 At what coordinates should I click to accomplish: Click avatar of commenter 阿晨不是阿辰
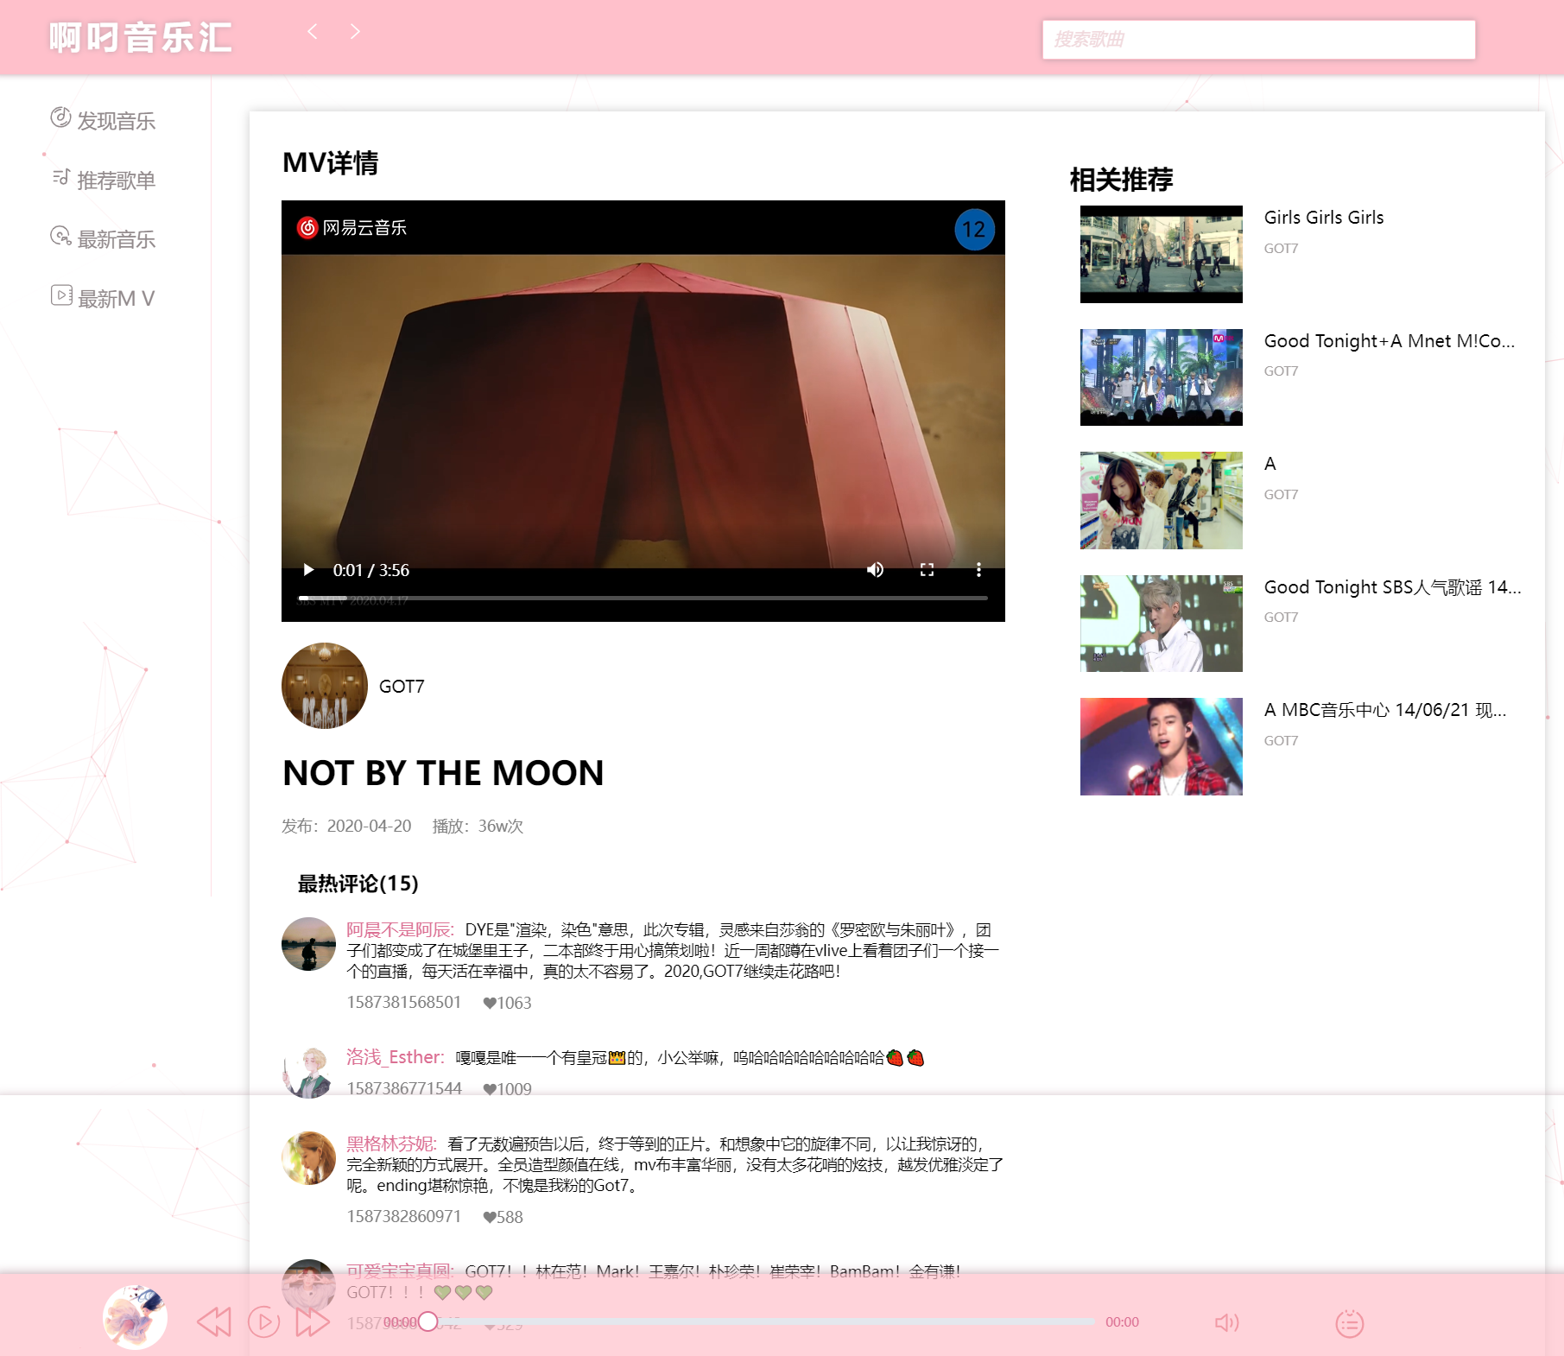coord(308,944)
